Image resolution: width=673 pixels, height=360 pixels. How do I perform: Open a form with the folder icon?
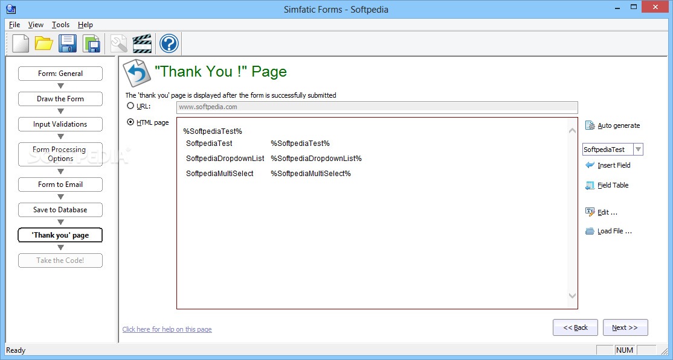point(43,43)
